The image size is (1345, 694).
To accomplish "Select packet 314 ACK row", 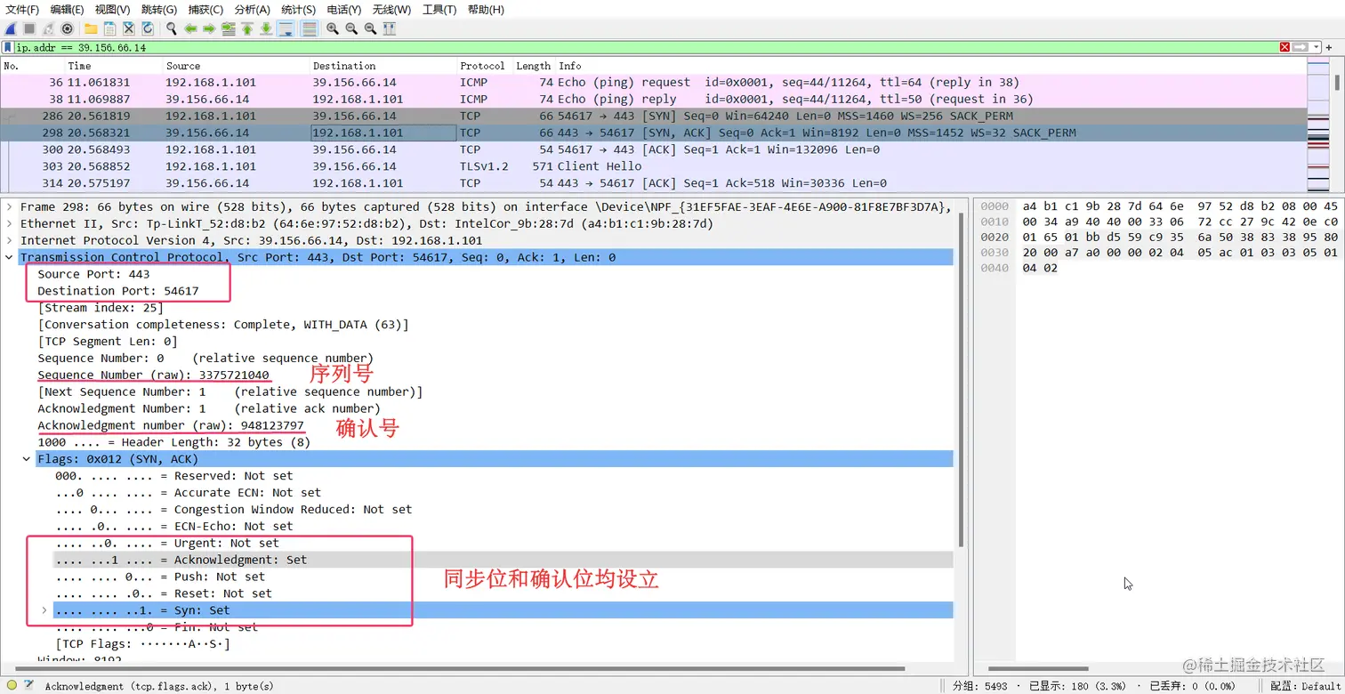I will point(653,183).
